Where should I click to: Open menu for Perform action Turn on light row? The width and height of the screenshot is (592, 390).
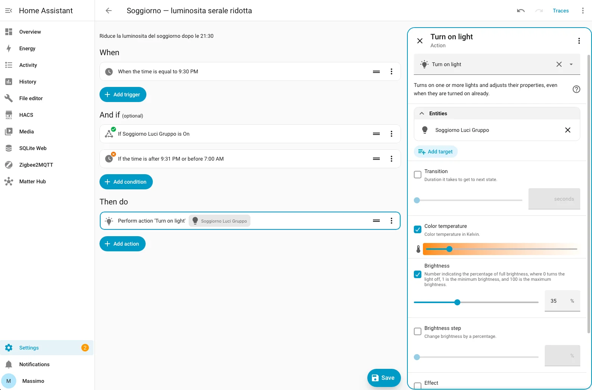(392, 221)
